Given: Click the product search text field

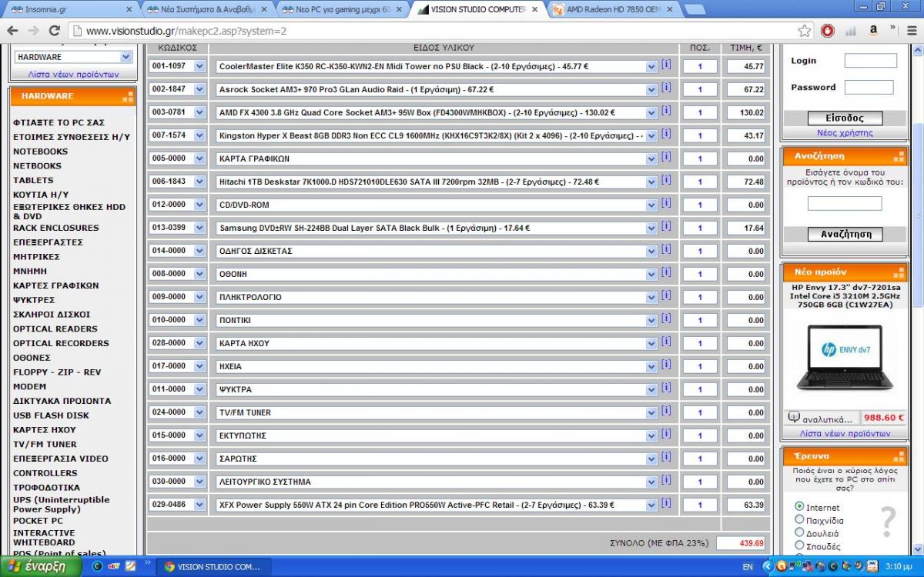Looking at the screenshot, I should (x=845, y=204).
